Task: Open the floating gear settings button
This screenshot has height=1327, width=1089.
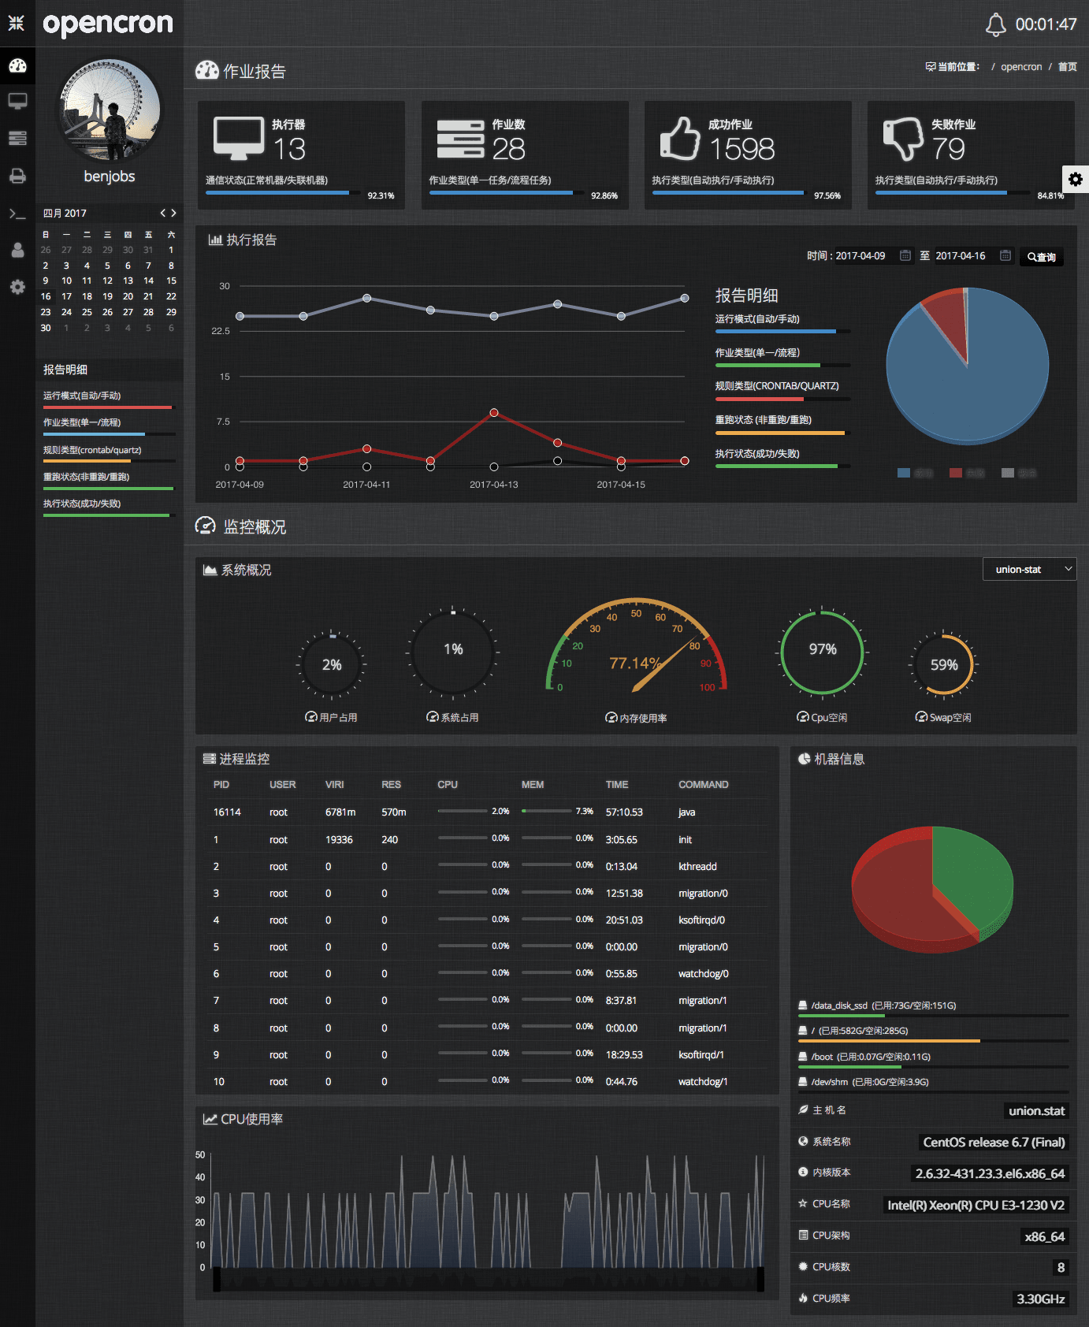Action: [x=1076, y=179]
